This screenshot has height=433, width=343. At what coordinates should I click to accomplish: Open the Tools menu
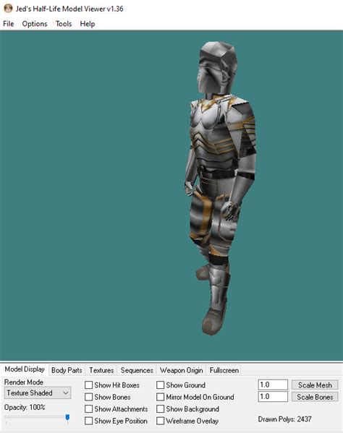(x=64, y=24)
